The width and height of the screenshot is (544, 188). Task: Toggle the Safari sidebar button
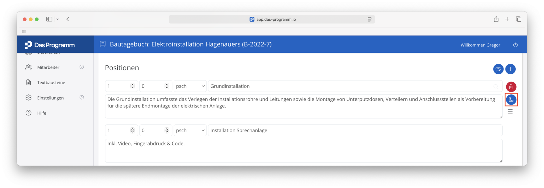coord(49,19)
